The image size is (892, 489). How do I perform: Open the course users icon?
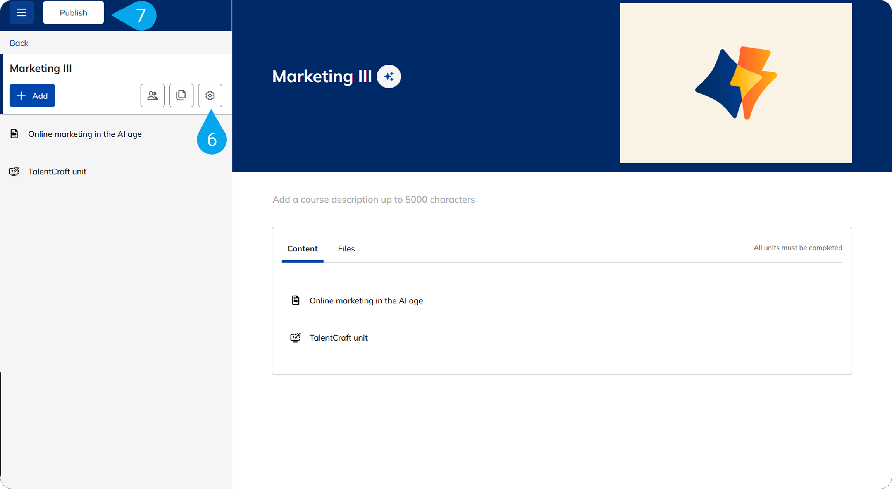point(153,95)
